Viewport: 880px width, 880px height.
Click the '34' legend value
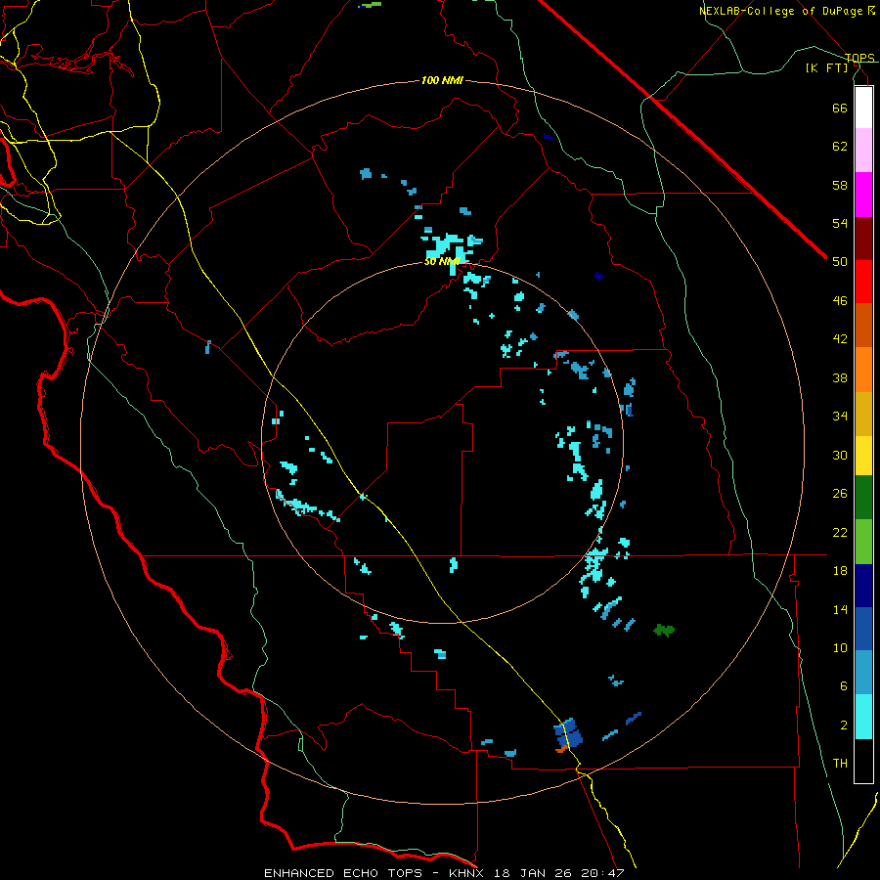[x=840, y=417]
